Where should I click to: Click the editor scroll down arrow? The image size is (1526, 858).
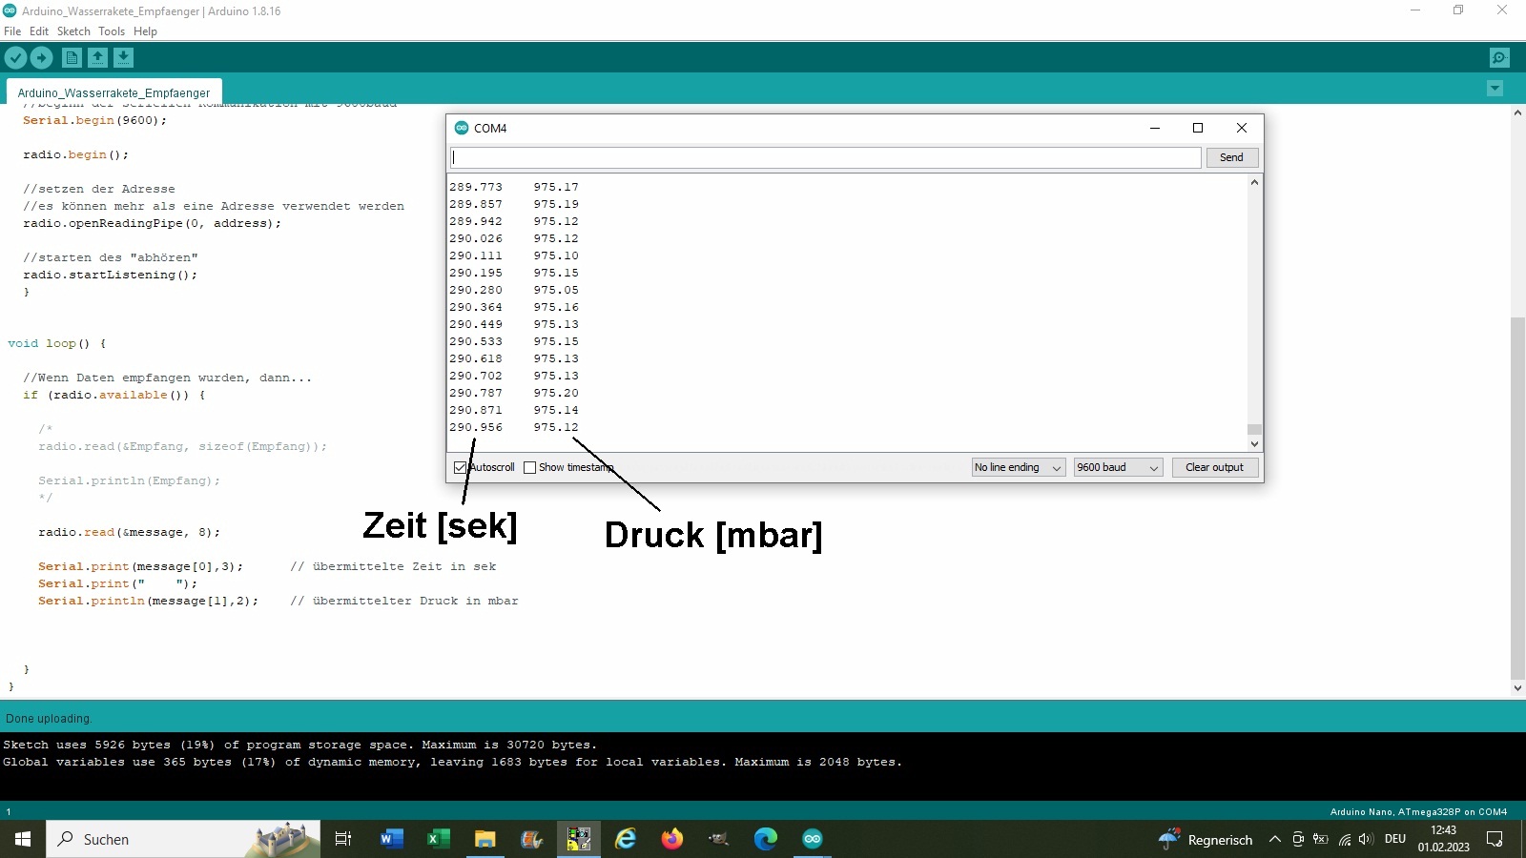click(x=1517, y=687)
